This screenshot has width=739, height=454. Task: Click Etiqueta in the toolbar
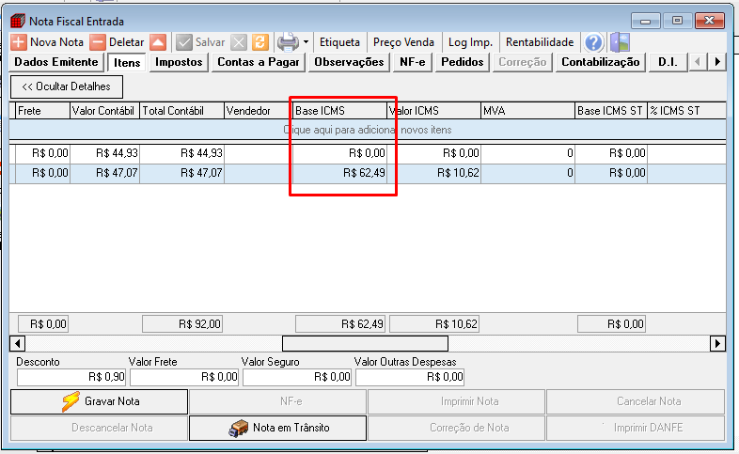pos(339,42)
